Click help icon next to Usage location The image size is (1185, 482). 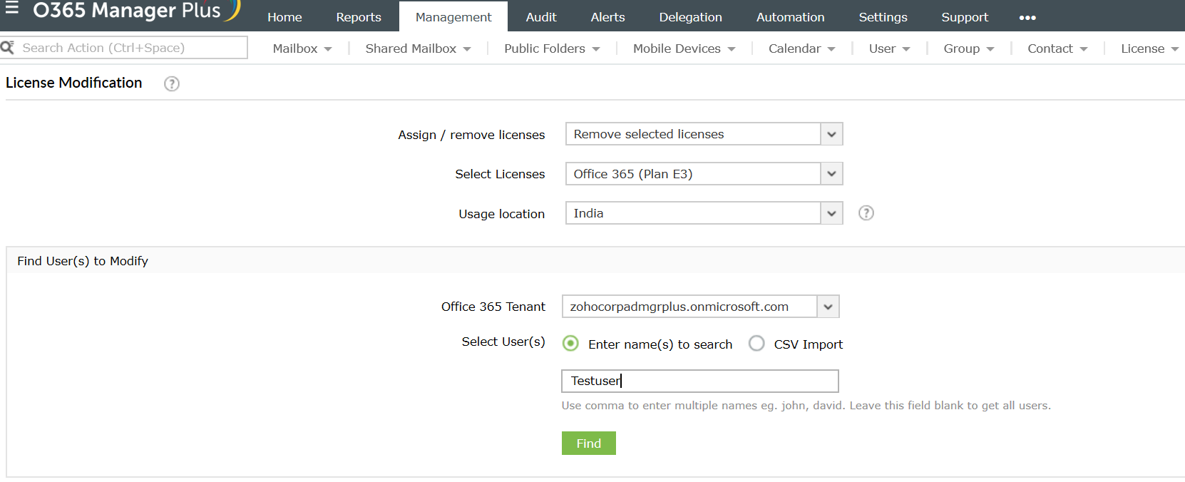866,213
